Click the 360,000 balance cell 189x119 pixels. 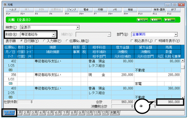pyautogui.click(x=169, y=88)
